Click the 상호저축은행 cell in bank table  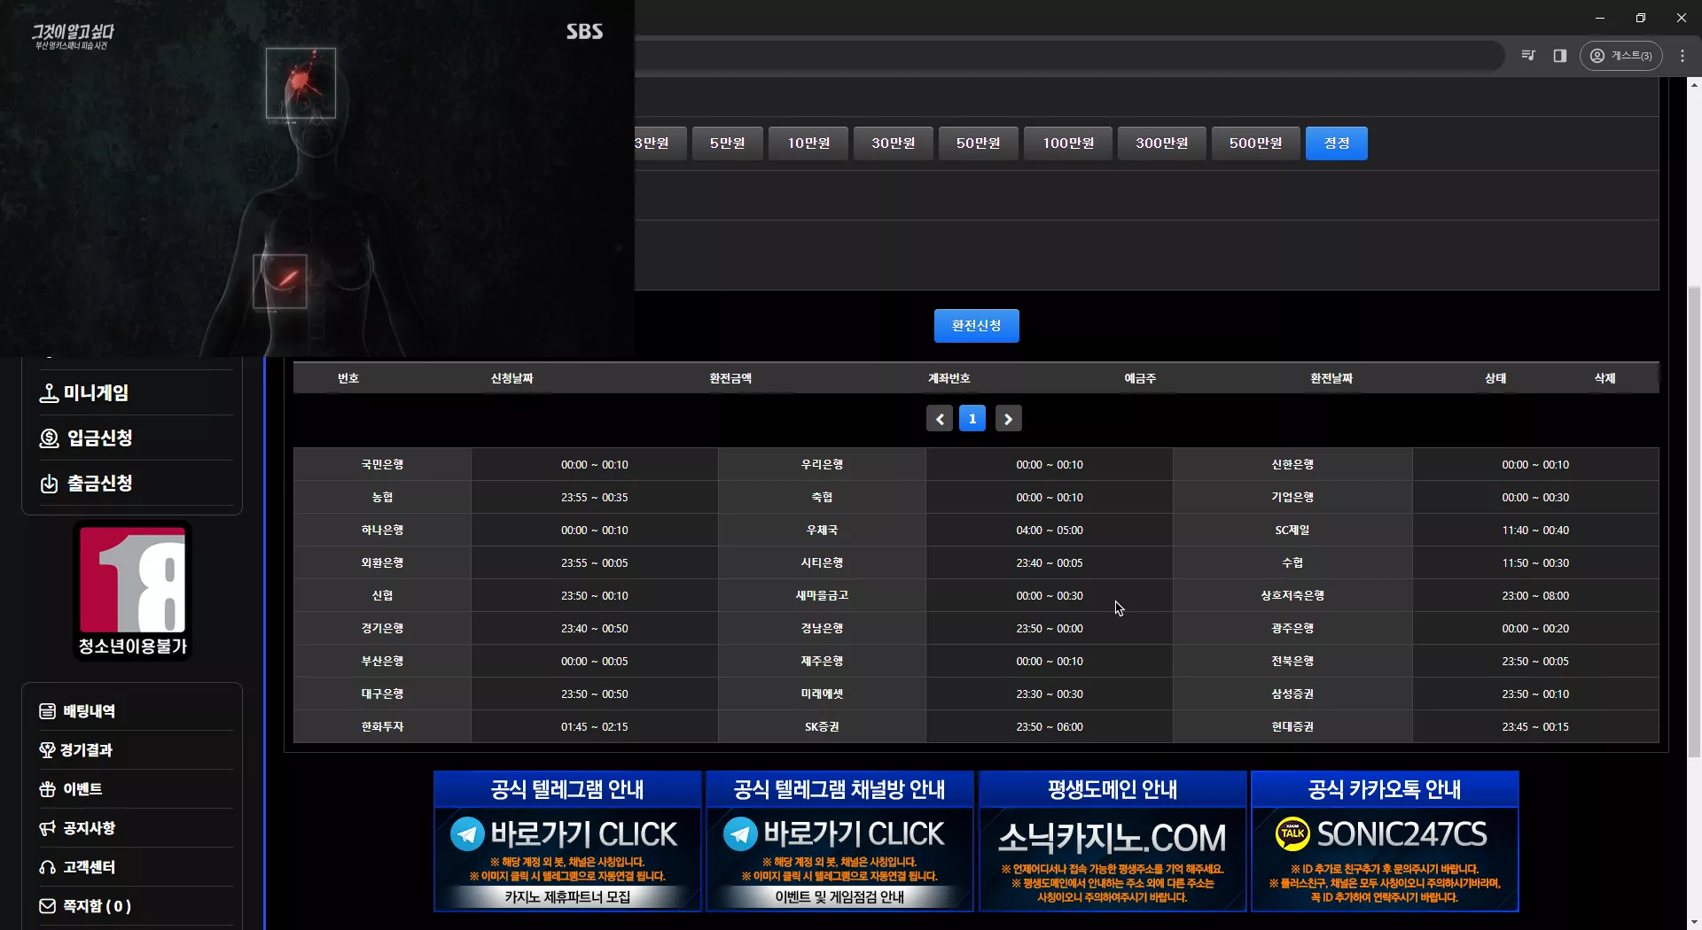click(1292, 595)
